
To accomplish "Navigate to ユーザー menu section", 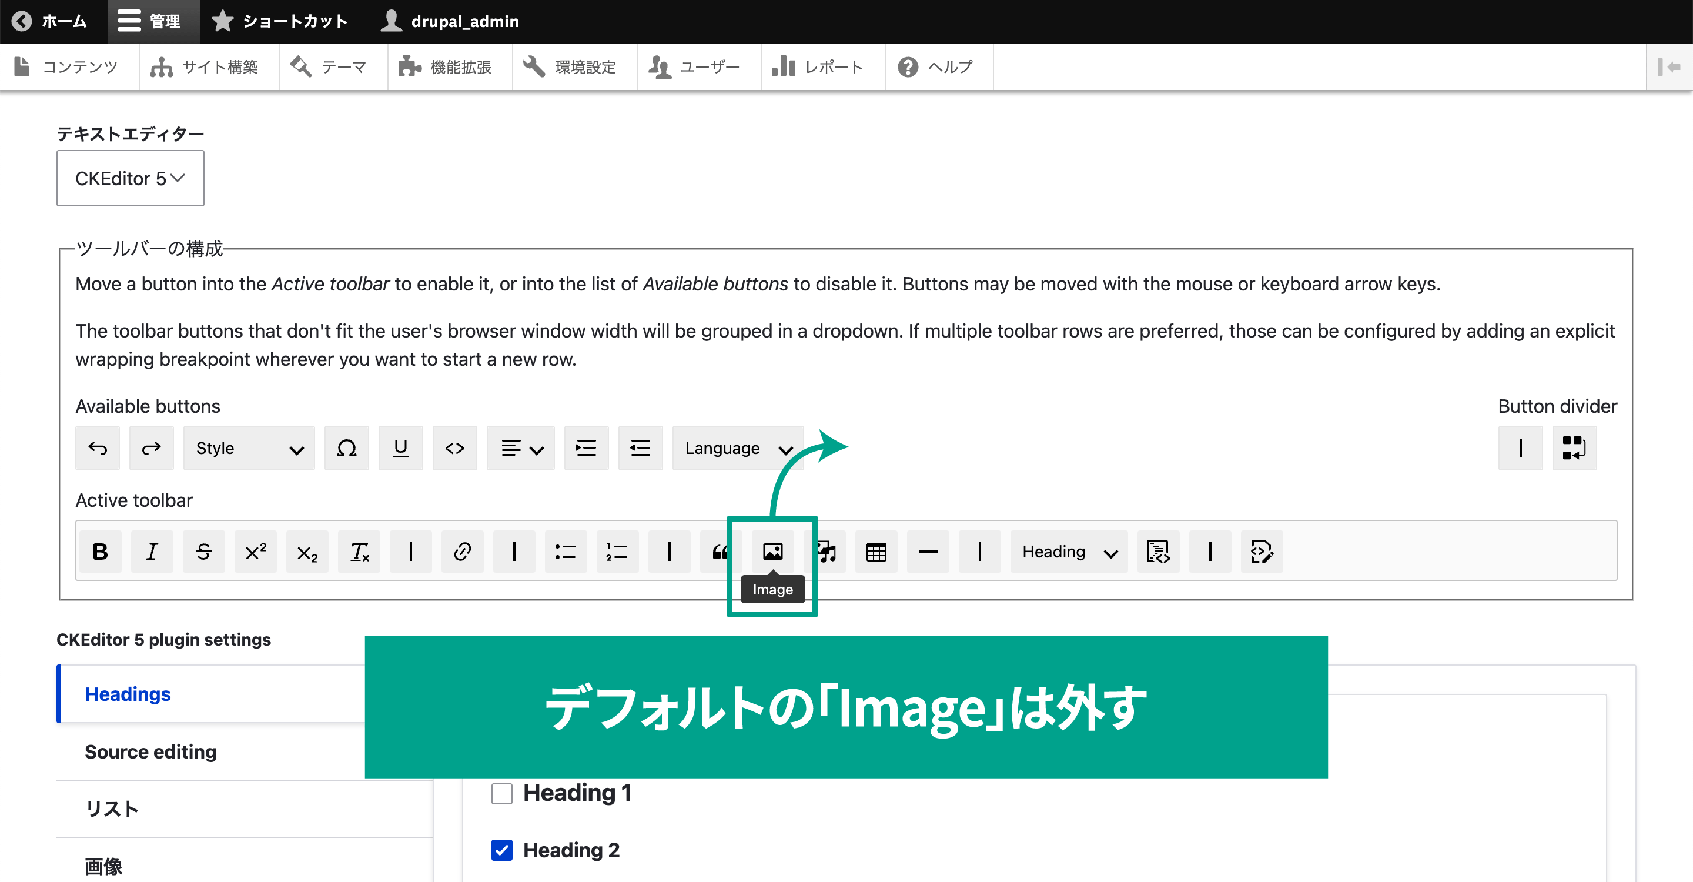I will pyautogui.click(x=711, y=65).
